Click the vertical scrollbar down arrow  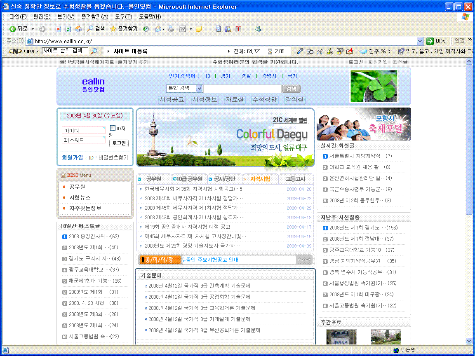[469, 341]
